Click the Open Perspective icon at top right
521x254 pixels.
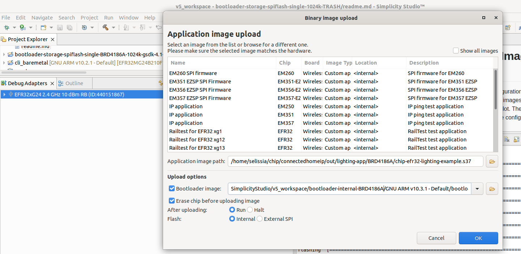click(508, 27)
